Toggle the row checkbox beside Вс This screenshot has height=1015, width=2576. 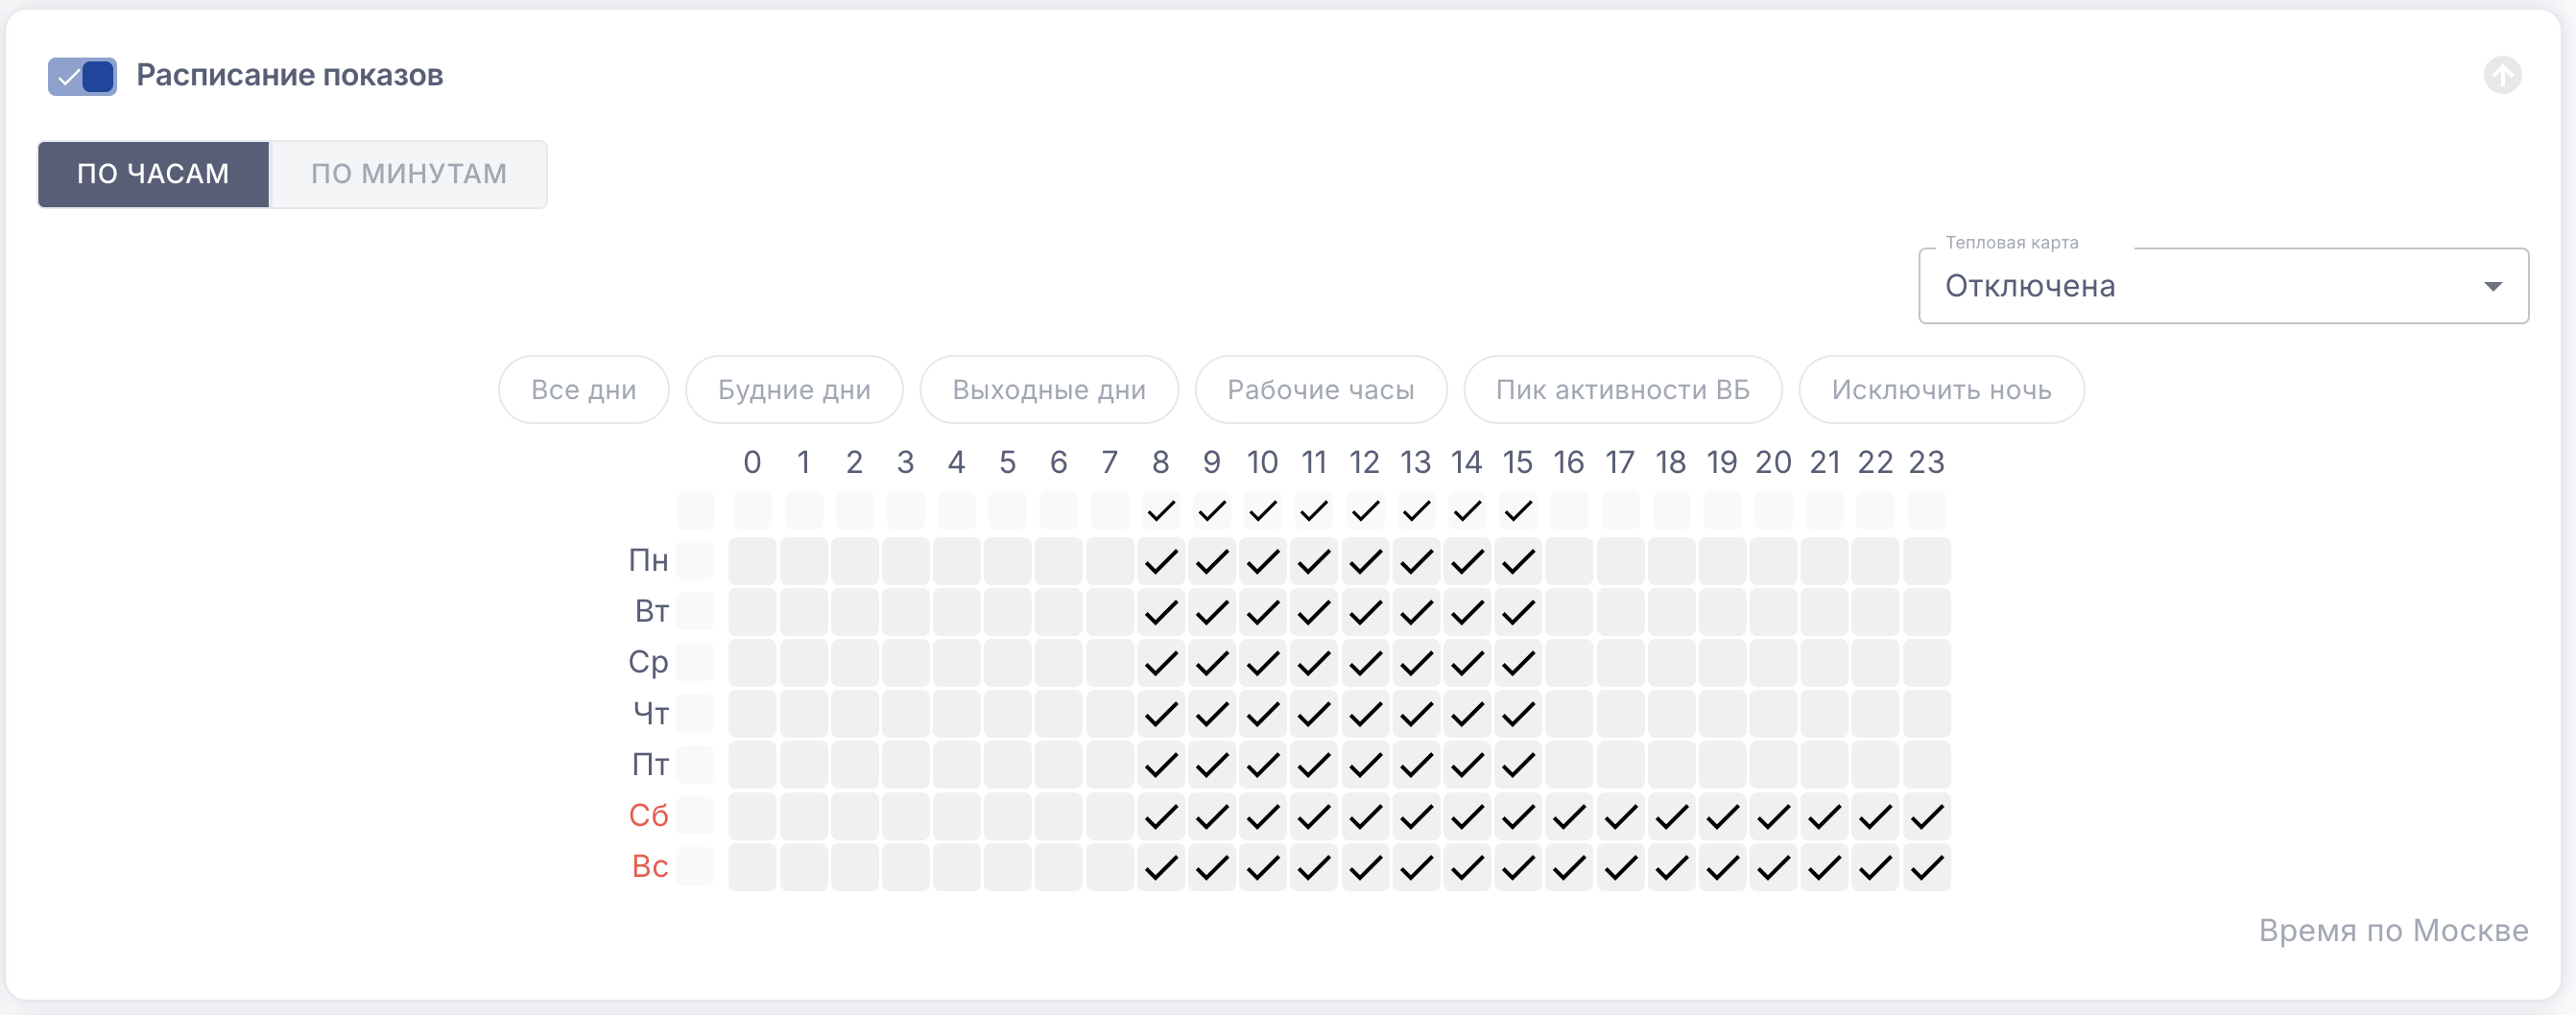click(695, 867)
